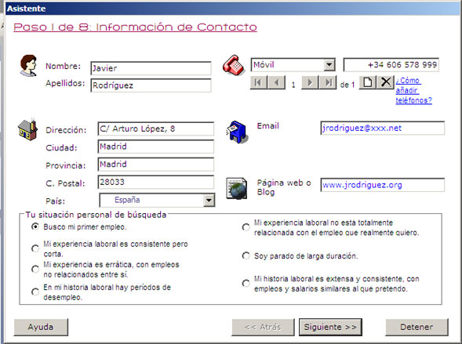Click the Email field with jrodriguez@xxx.net
The width and height of the screenshot is (462, 344).
pyautogui.click(x=383, y=129)
